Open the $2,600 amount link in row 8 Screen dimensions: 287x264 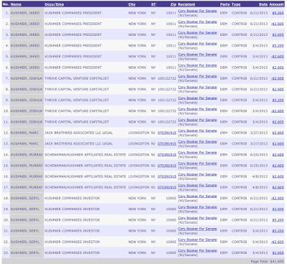pos(278,89)
